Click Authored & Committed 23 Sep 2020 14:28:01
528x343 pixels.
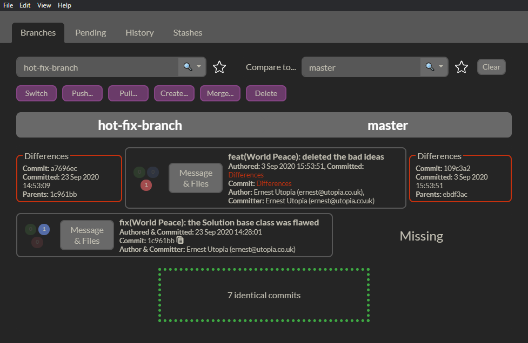click(191, 232)
